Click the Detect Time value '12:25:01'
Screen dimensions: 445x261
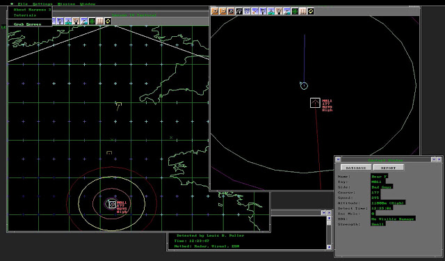tap(382, 208)
